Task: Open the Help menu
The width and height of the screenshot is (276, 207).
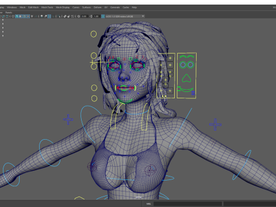Action: coord(134,7)
